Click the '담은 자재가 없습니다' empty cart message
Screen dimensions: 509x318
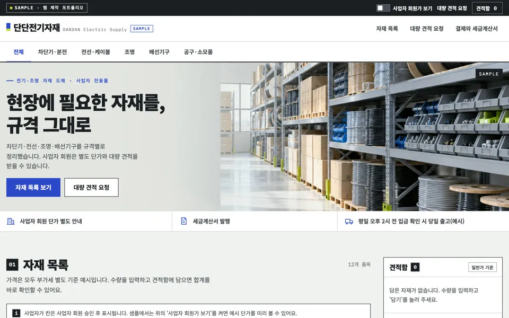pos(433,295)
